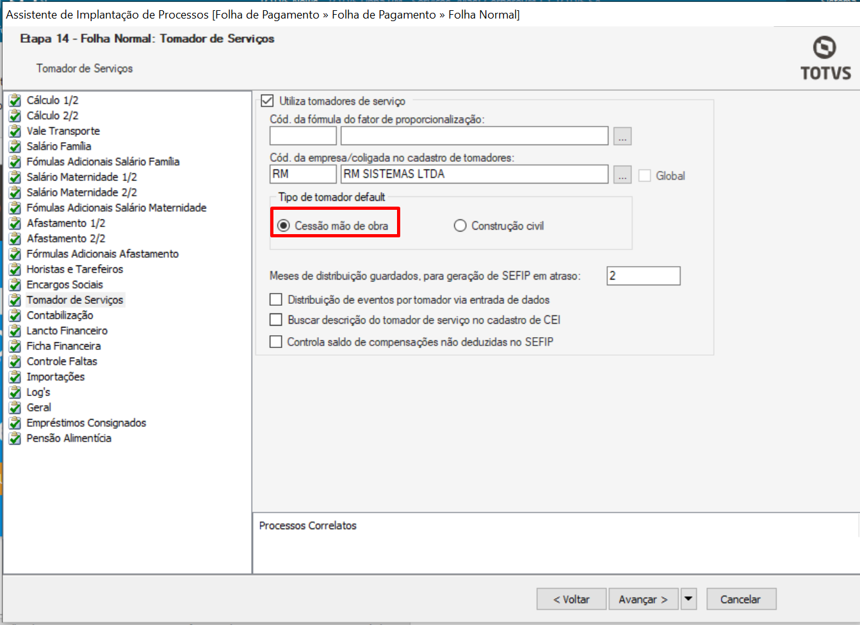Enable Distribuição de eventos por tomador checkbox
The height and width of the screenshot is (625, 860).
[276, 299]
